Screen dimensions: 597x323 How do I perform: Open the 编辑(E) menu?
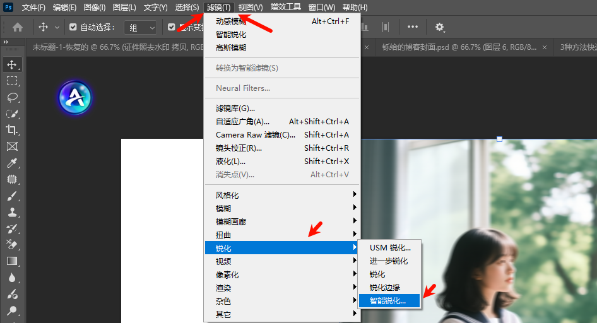64,7
